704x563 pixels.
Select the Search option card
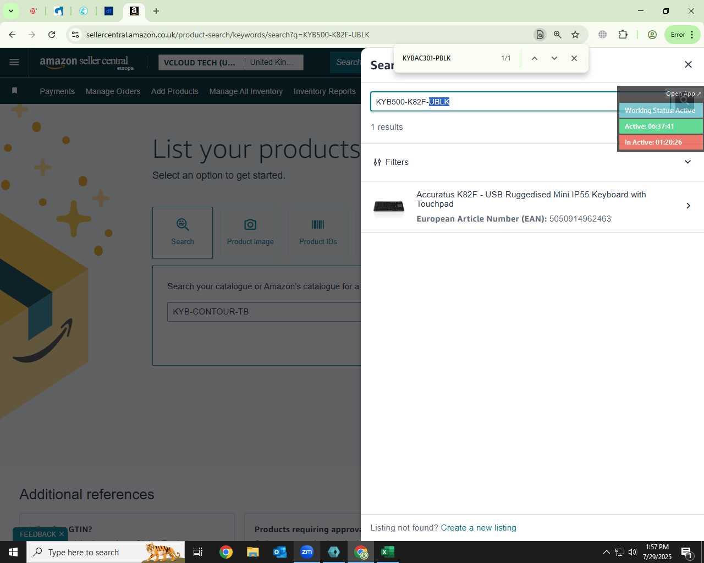point(183,233)
